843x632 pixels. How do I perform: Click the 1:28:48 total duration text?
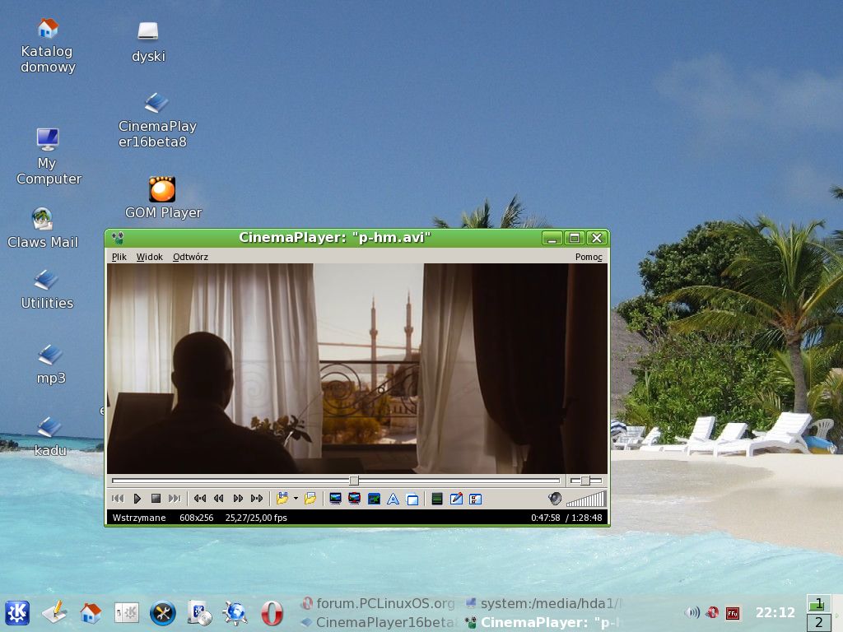(x=586, y=518)
